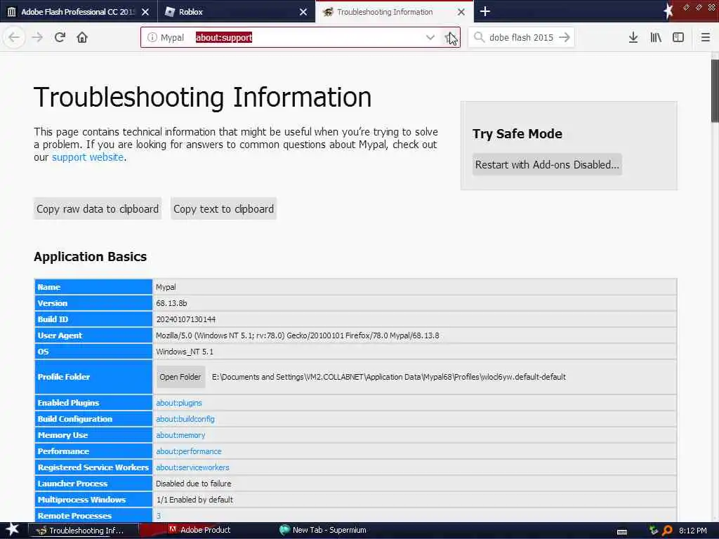Open the about:buildconfig link
This screenshot has height=539, width=719.
tap(185, 419)
